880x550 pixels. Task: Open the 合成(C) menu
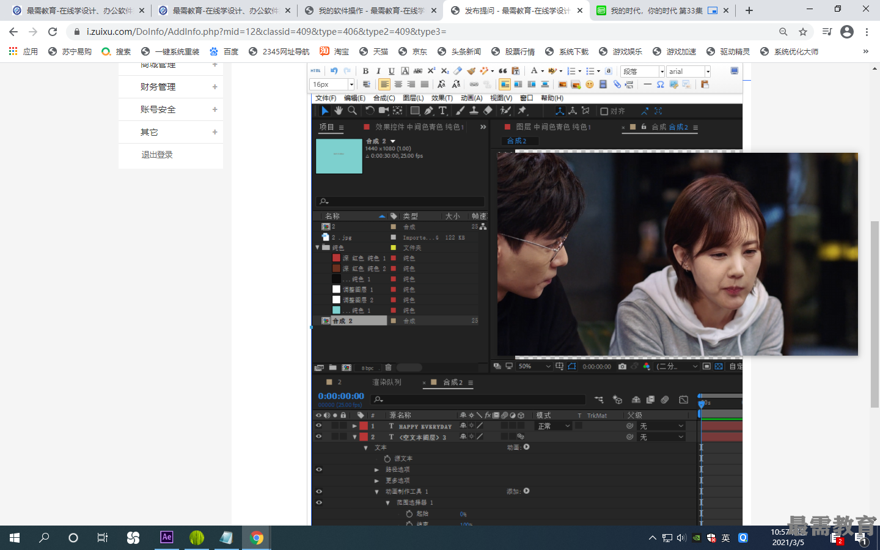384,98
